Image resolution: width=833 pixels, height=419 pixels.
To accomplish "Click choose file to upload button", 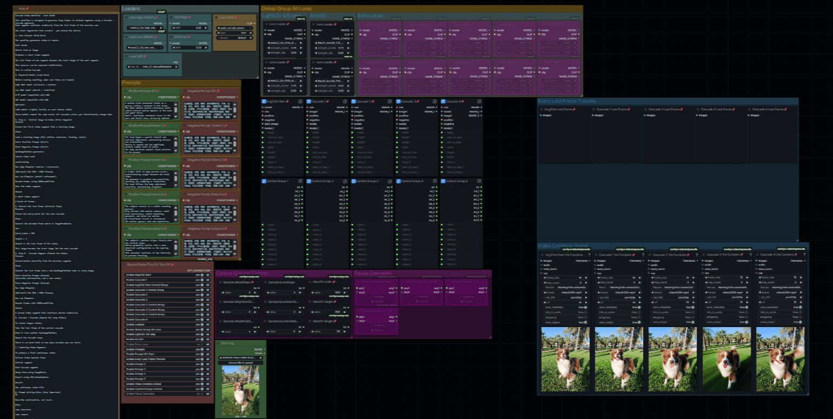I will (240, 363).
